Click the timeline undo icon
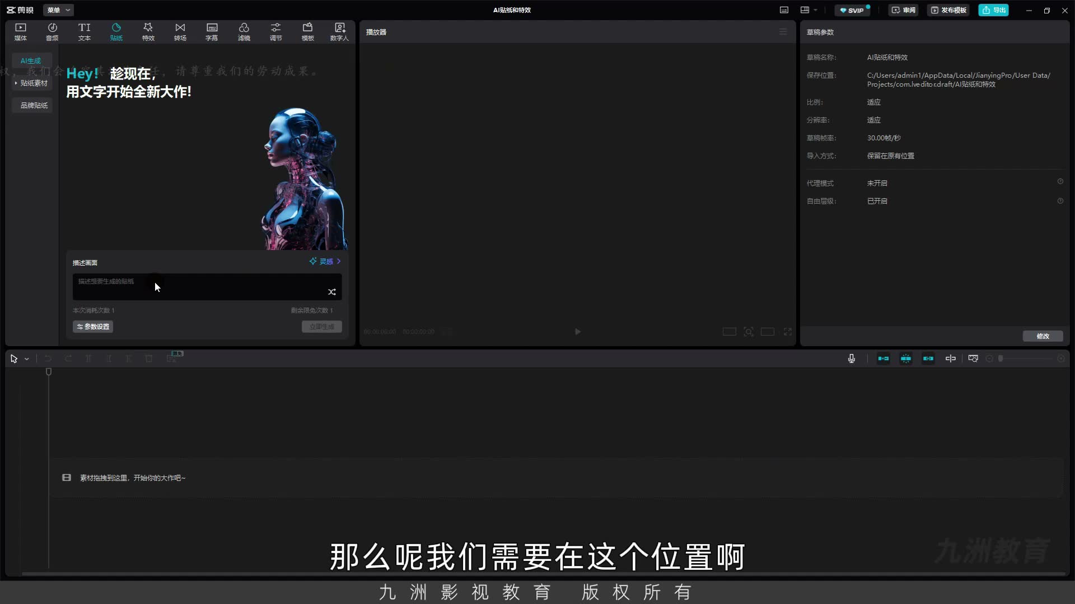Image resolution: width=1075 pixels, height=604 pixels. coord(48,358)
